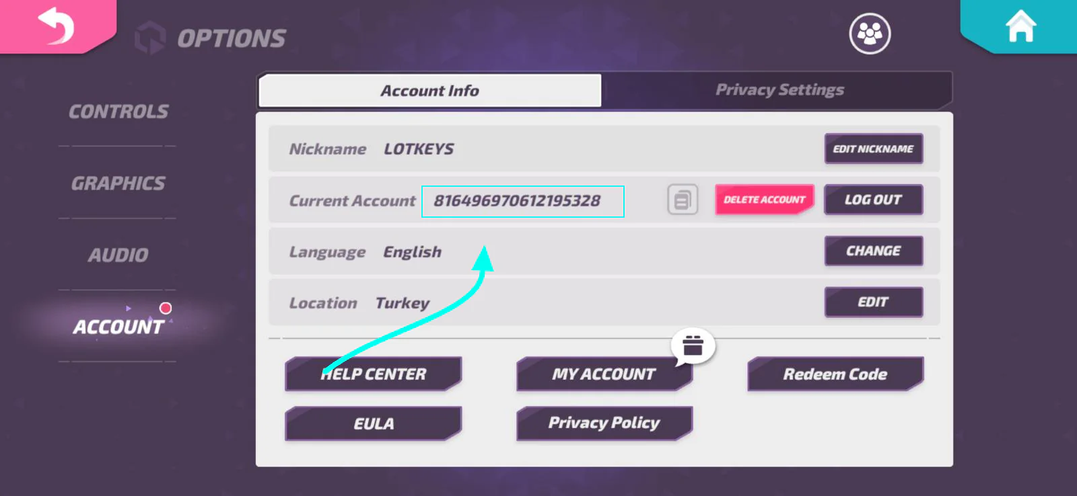Click the Options hexagon logo icon
1077x496 pixels.
pyautogui.click(x=150, y=38)
